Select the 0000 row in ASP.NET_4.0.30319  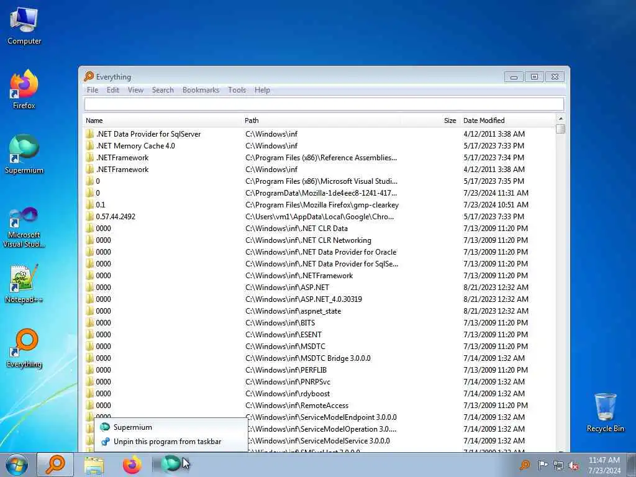click(320, 299)
